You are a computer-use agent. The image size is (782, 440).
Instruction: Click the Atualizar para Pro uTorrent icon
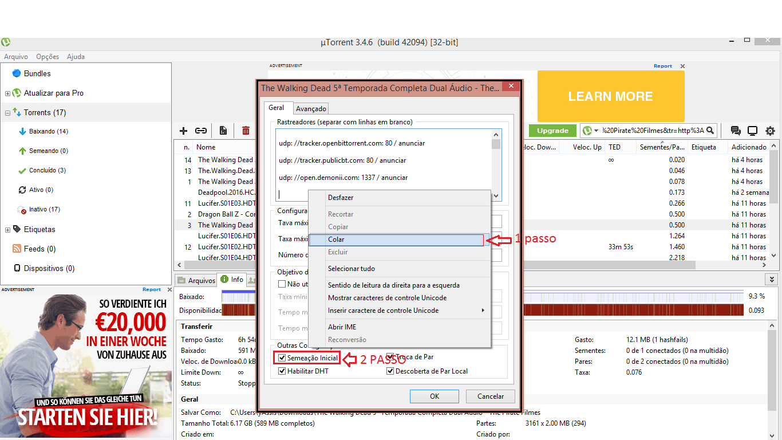17,93
